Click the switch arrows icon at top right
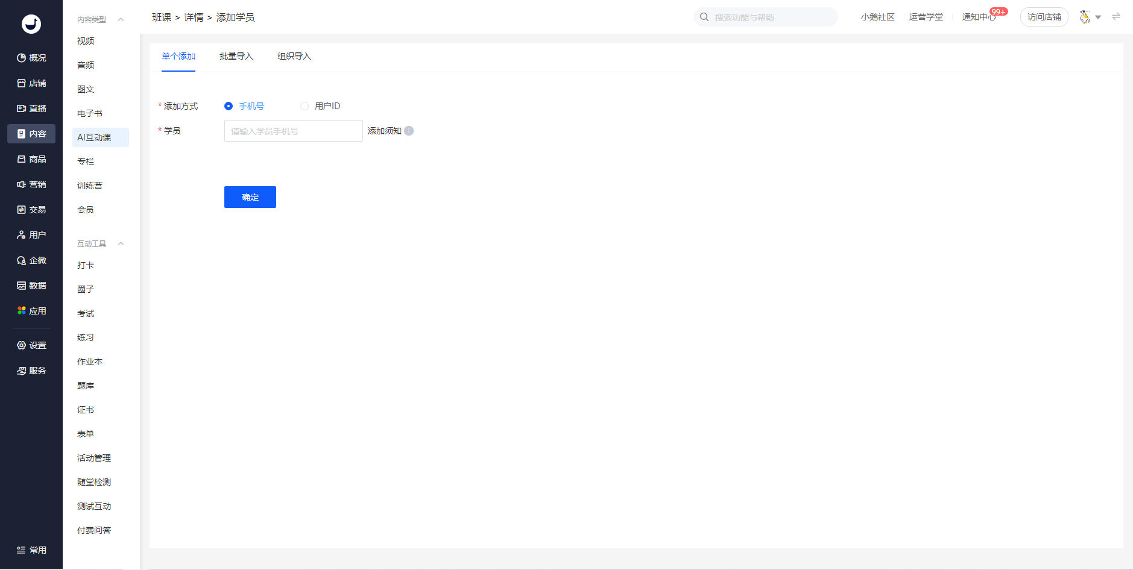 click(1116, 17)
